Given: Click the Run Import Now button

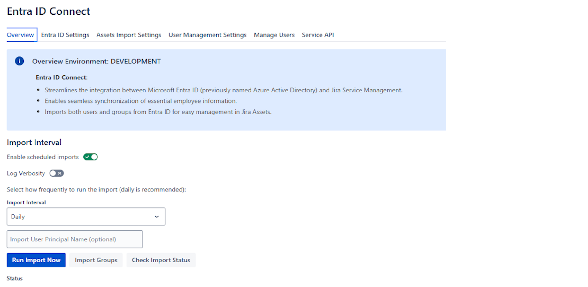Looking at the screenshot, I should [36, 260].
